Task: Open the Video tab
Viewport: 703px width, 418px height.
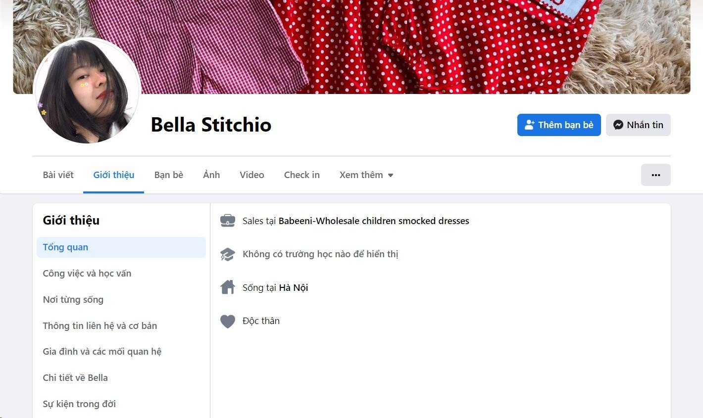Action: (251, 175)
